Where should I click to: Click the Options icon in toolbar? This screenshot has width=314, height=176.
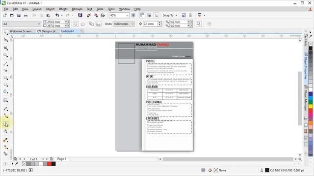(x=191, y=15)
